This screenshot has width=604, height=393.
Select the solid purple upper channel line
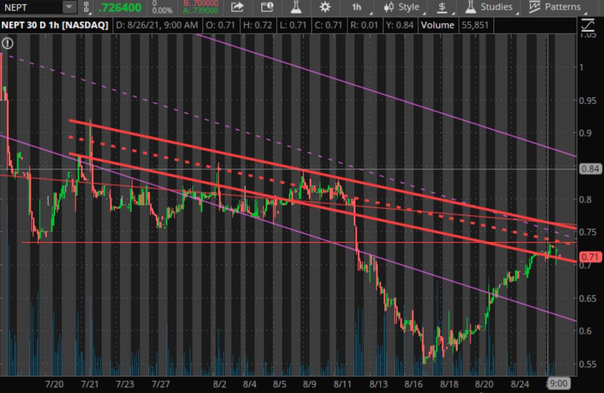coord(385,95)
